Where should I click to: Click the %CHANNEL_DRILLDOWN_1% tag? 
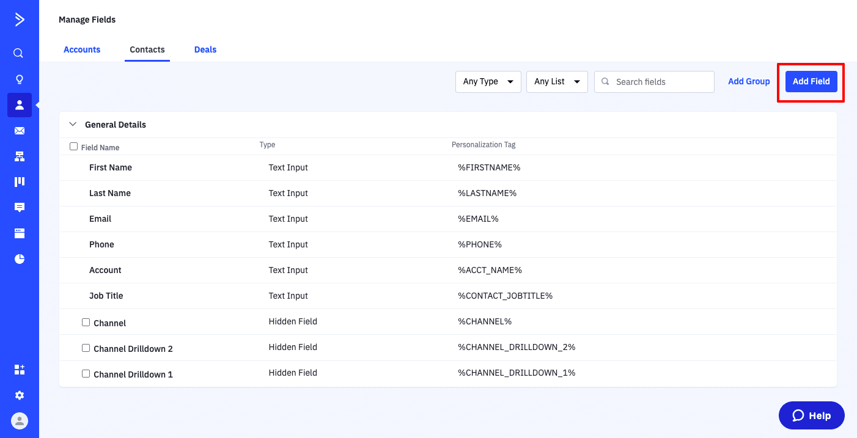[x=517, y=373]
